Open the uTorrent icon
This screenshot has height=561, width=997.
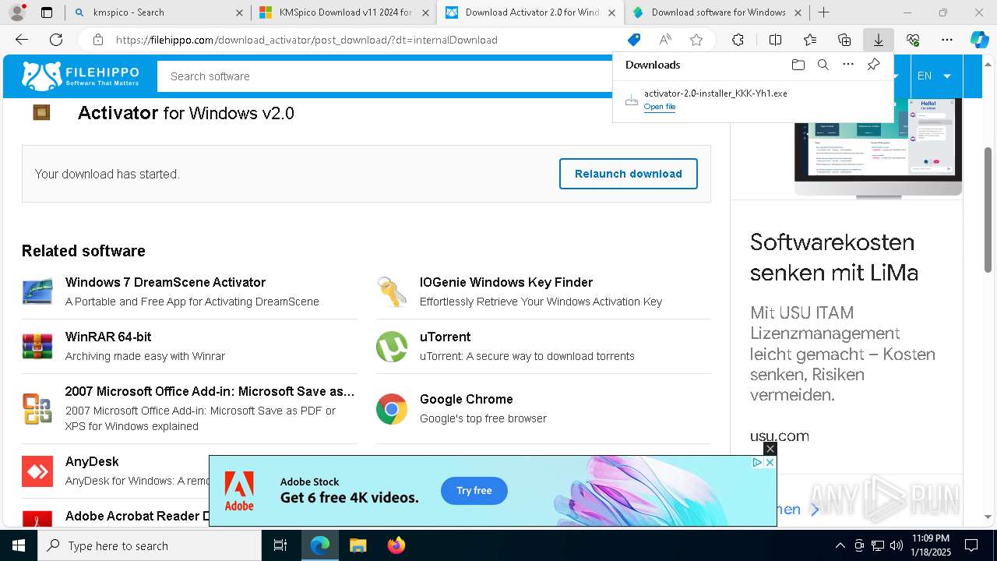pos(392,347)
